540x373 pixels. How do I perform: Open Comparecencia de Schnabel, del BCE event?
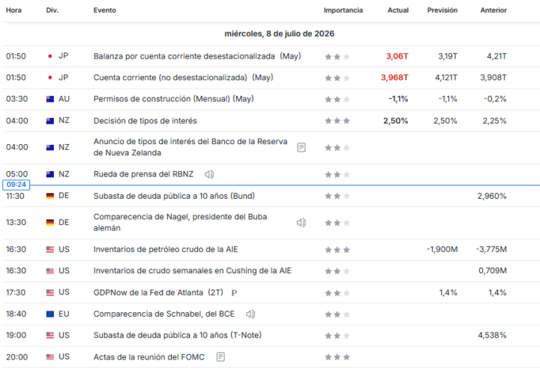164,314
